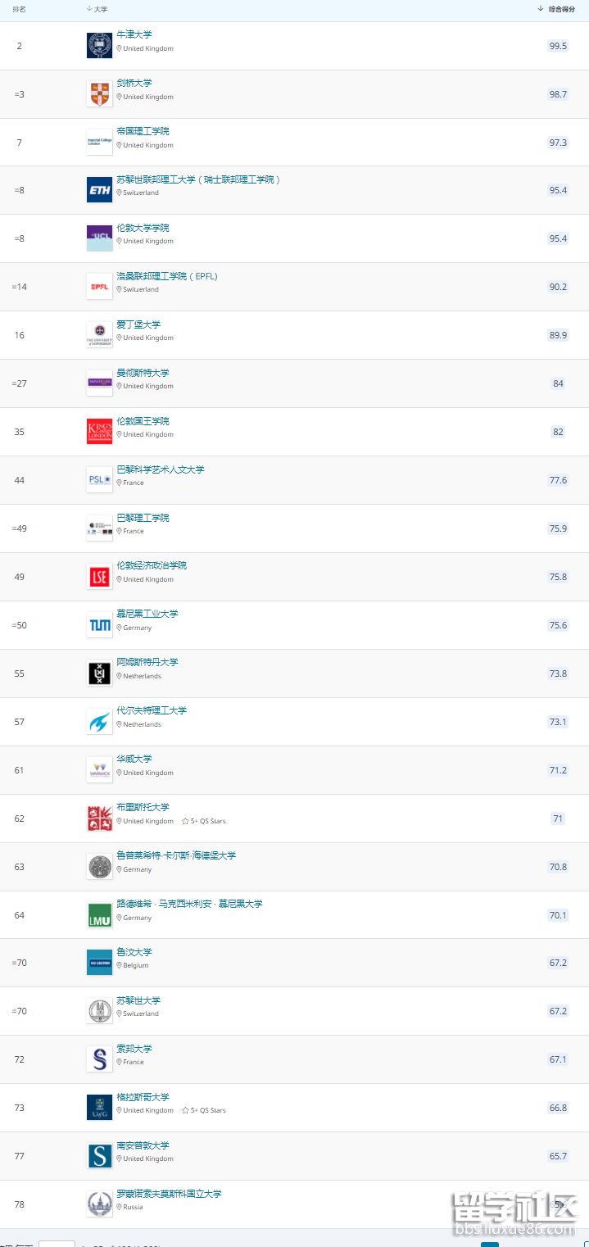The image size is (589, 1247).
Task: Click the red LSE logo
Action: [x=99, y=577]
